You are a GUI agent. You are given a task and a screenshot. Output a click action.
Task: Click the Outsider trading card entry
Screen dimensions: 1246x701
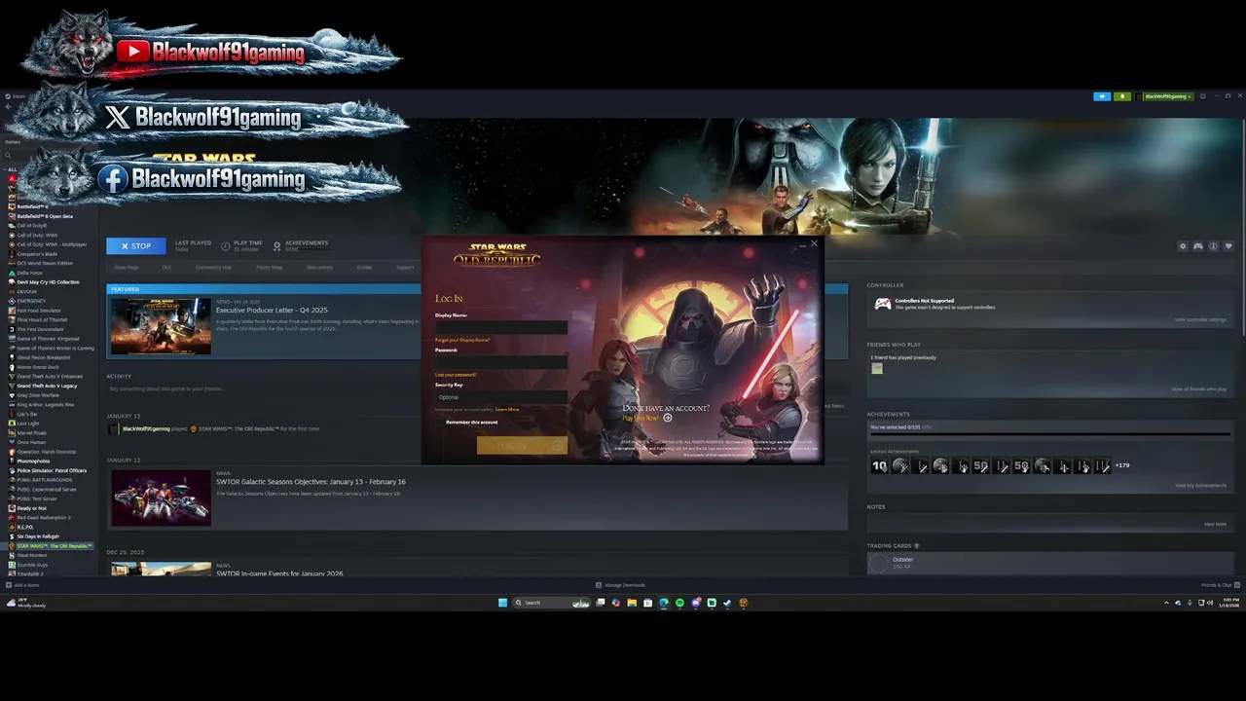click(x=1049, y=563)
